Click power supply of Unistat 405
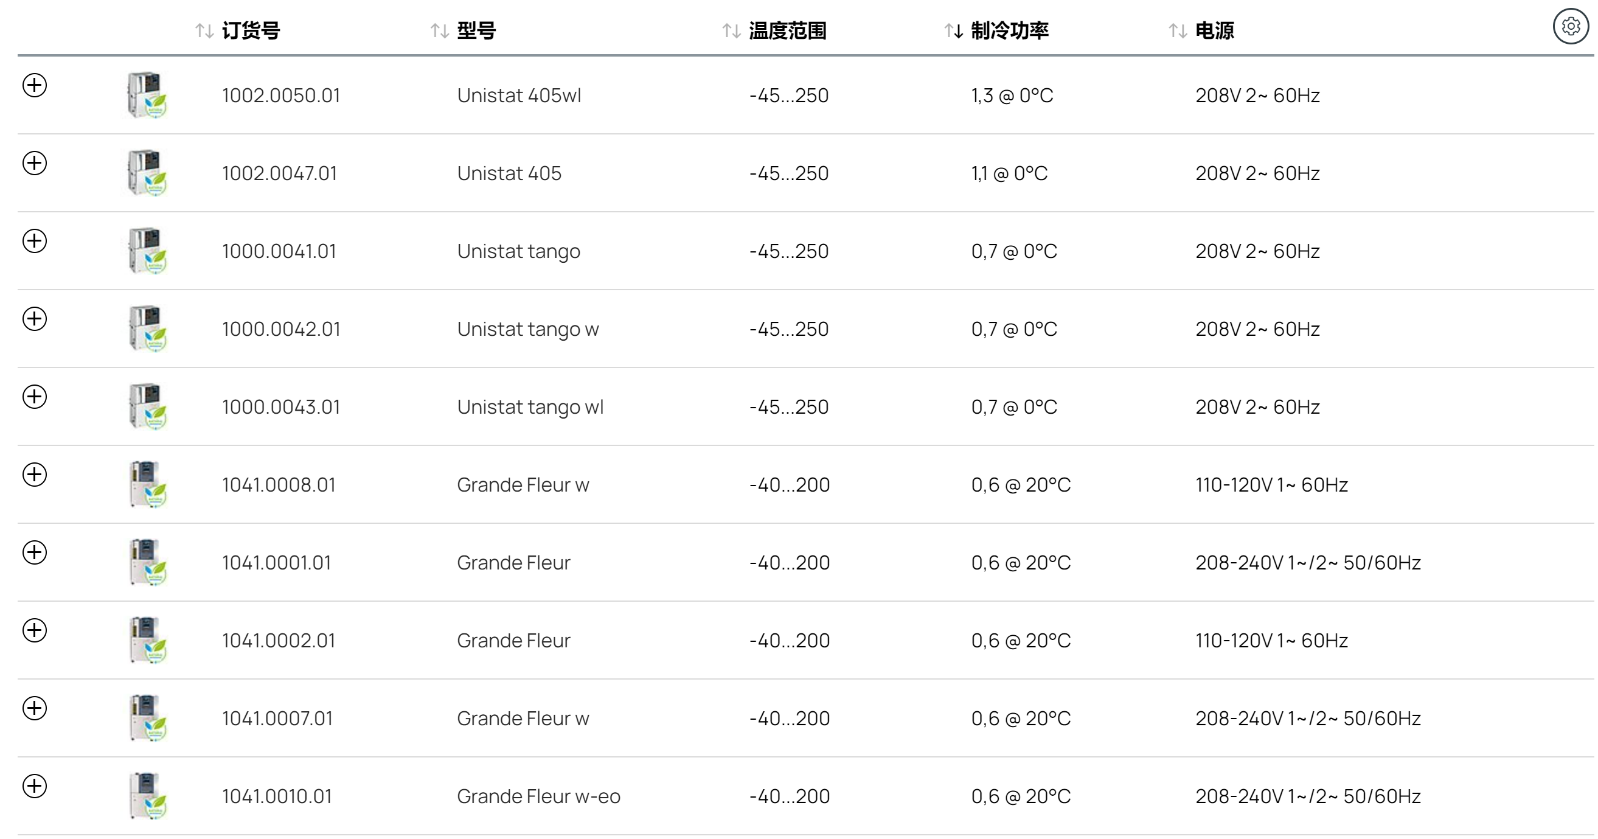This screenshot has height=839, width=1598. [x=1257, y=173]
